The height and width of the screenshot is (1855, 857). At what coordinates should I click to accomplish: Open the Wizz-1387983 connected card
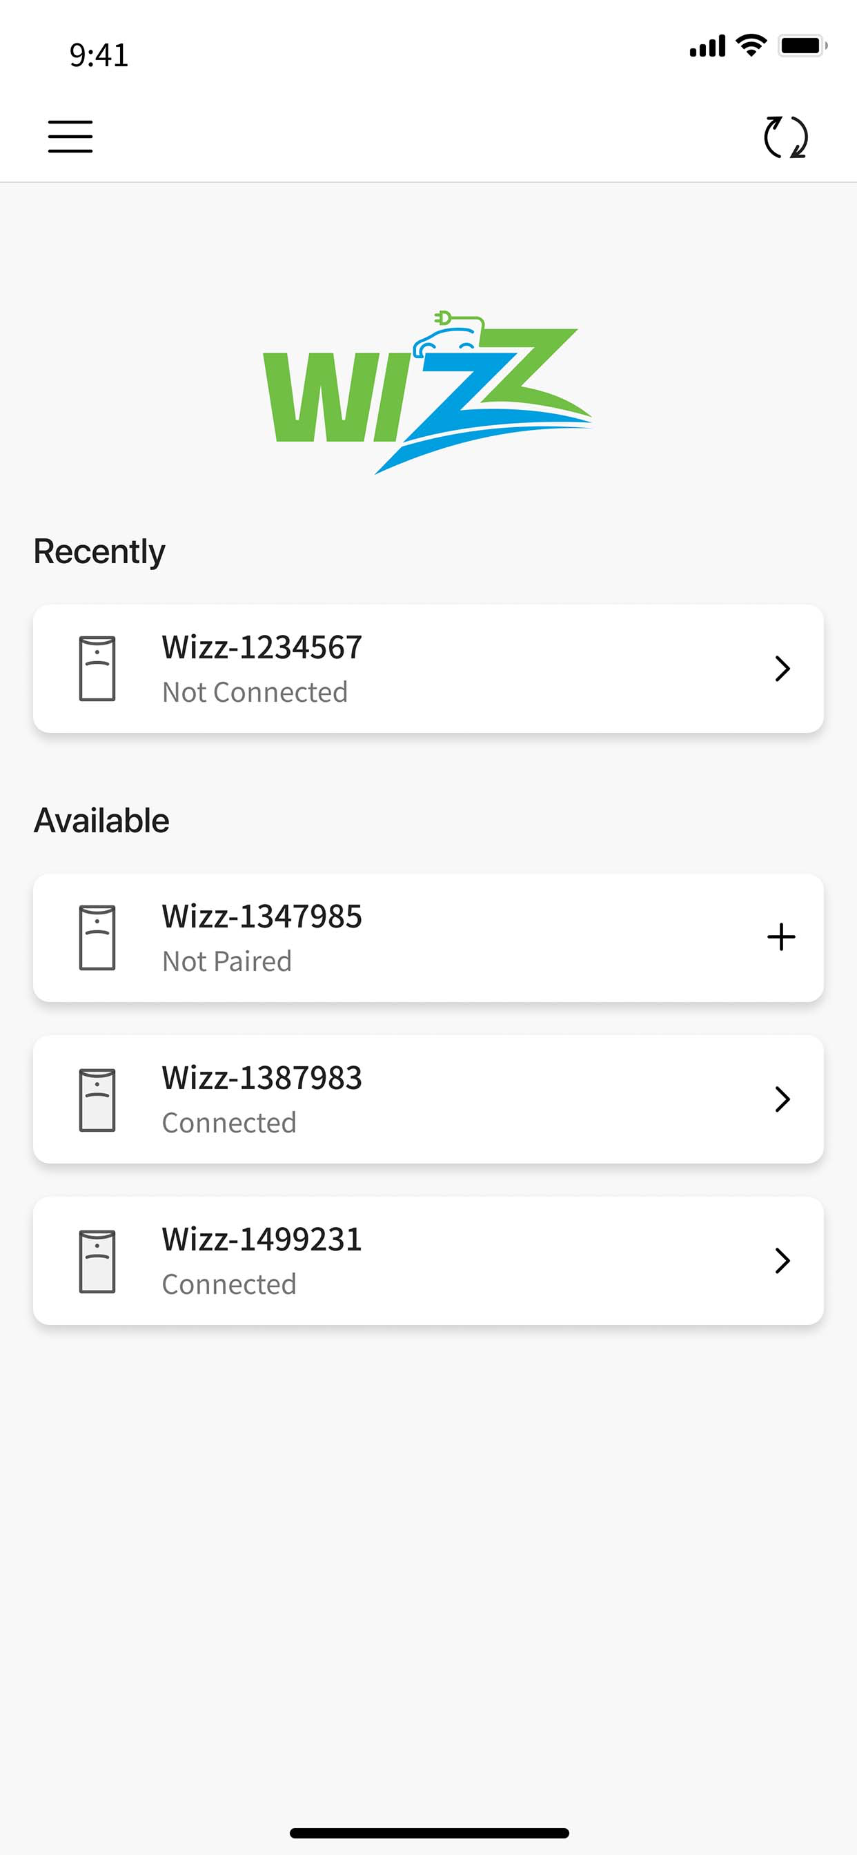(x=428, y=1099)
